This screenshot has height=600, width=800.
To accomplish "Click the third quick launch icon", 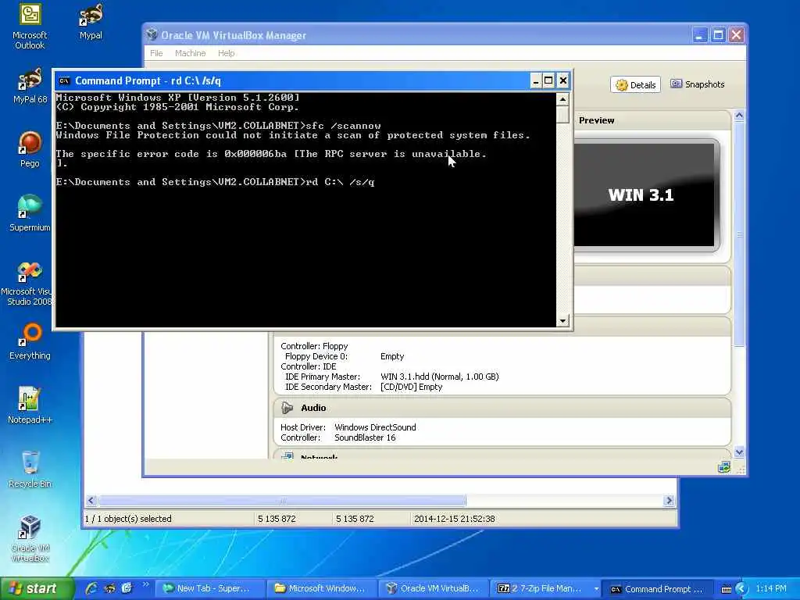I will pos(127,588).
